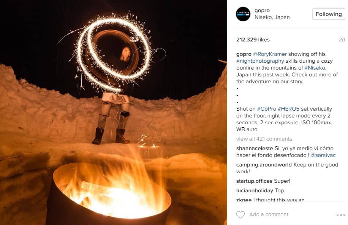
Task: Open camping.aroundworld commenter profile
Action: point(264,165)
